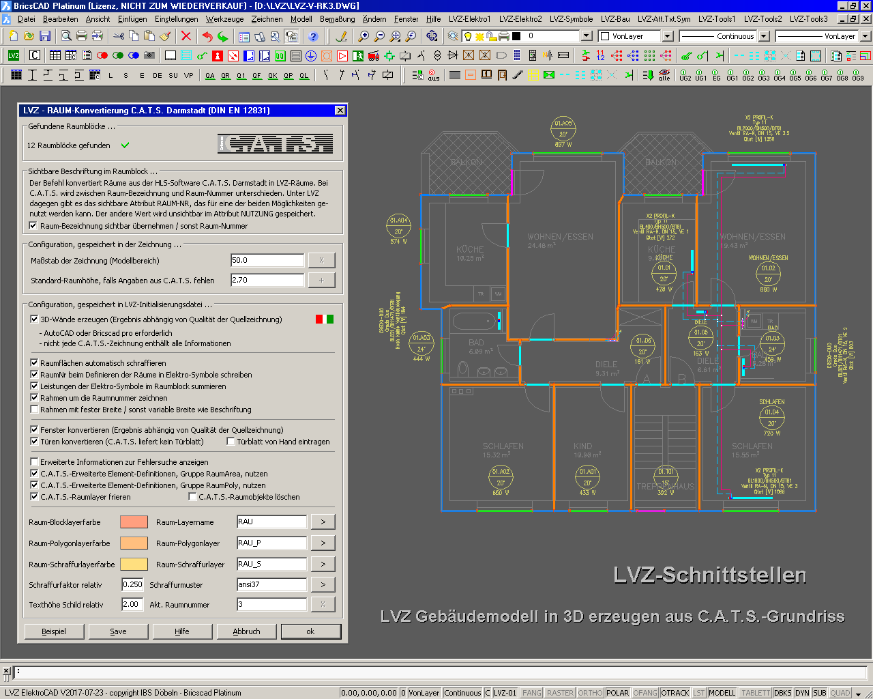
Task: Toggle Raum-Bezeichnung sichtbar übernehmen checkbox
Action: tap(33, 226)
